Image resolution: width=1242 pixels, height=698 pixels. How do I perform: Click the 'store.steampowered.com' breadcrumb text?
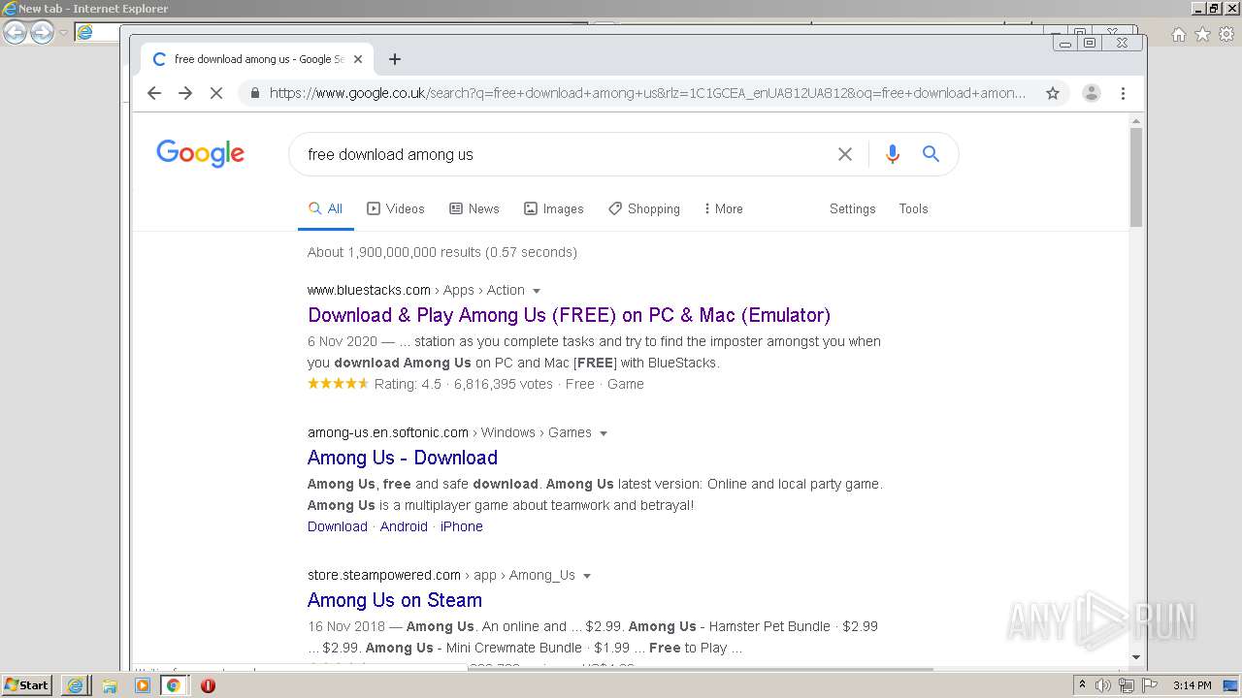384,575
